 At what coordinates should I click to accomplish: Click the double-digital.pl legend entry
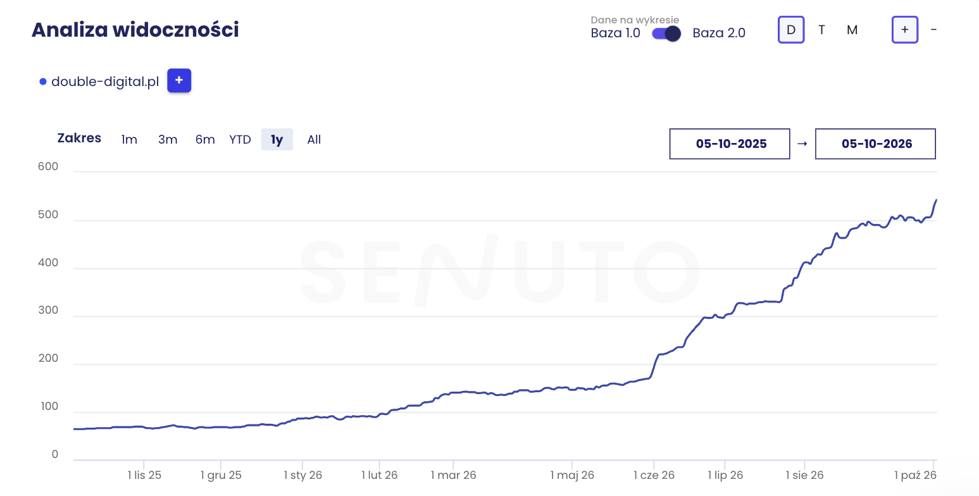coord(99,81)
